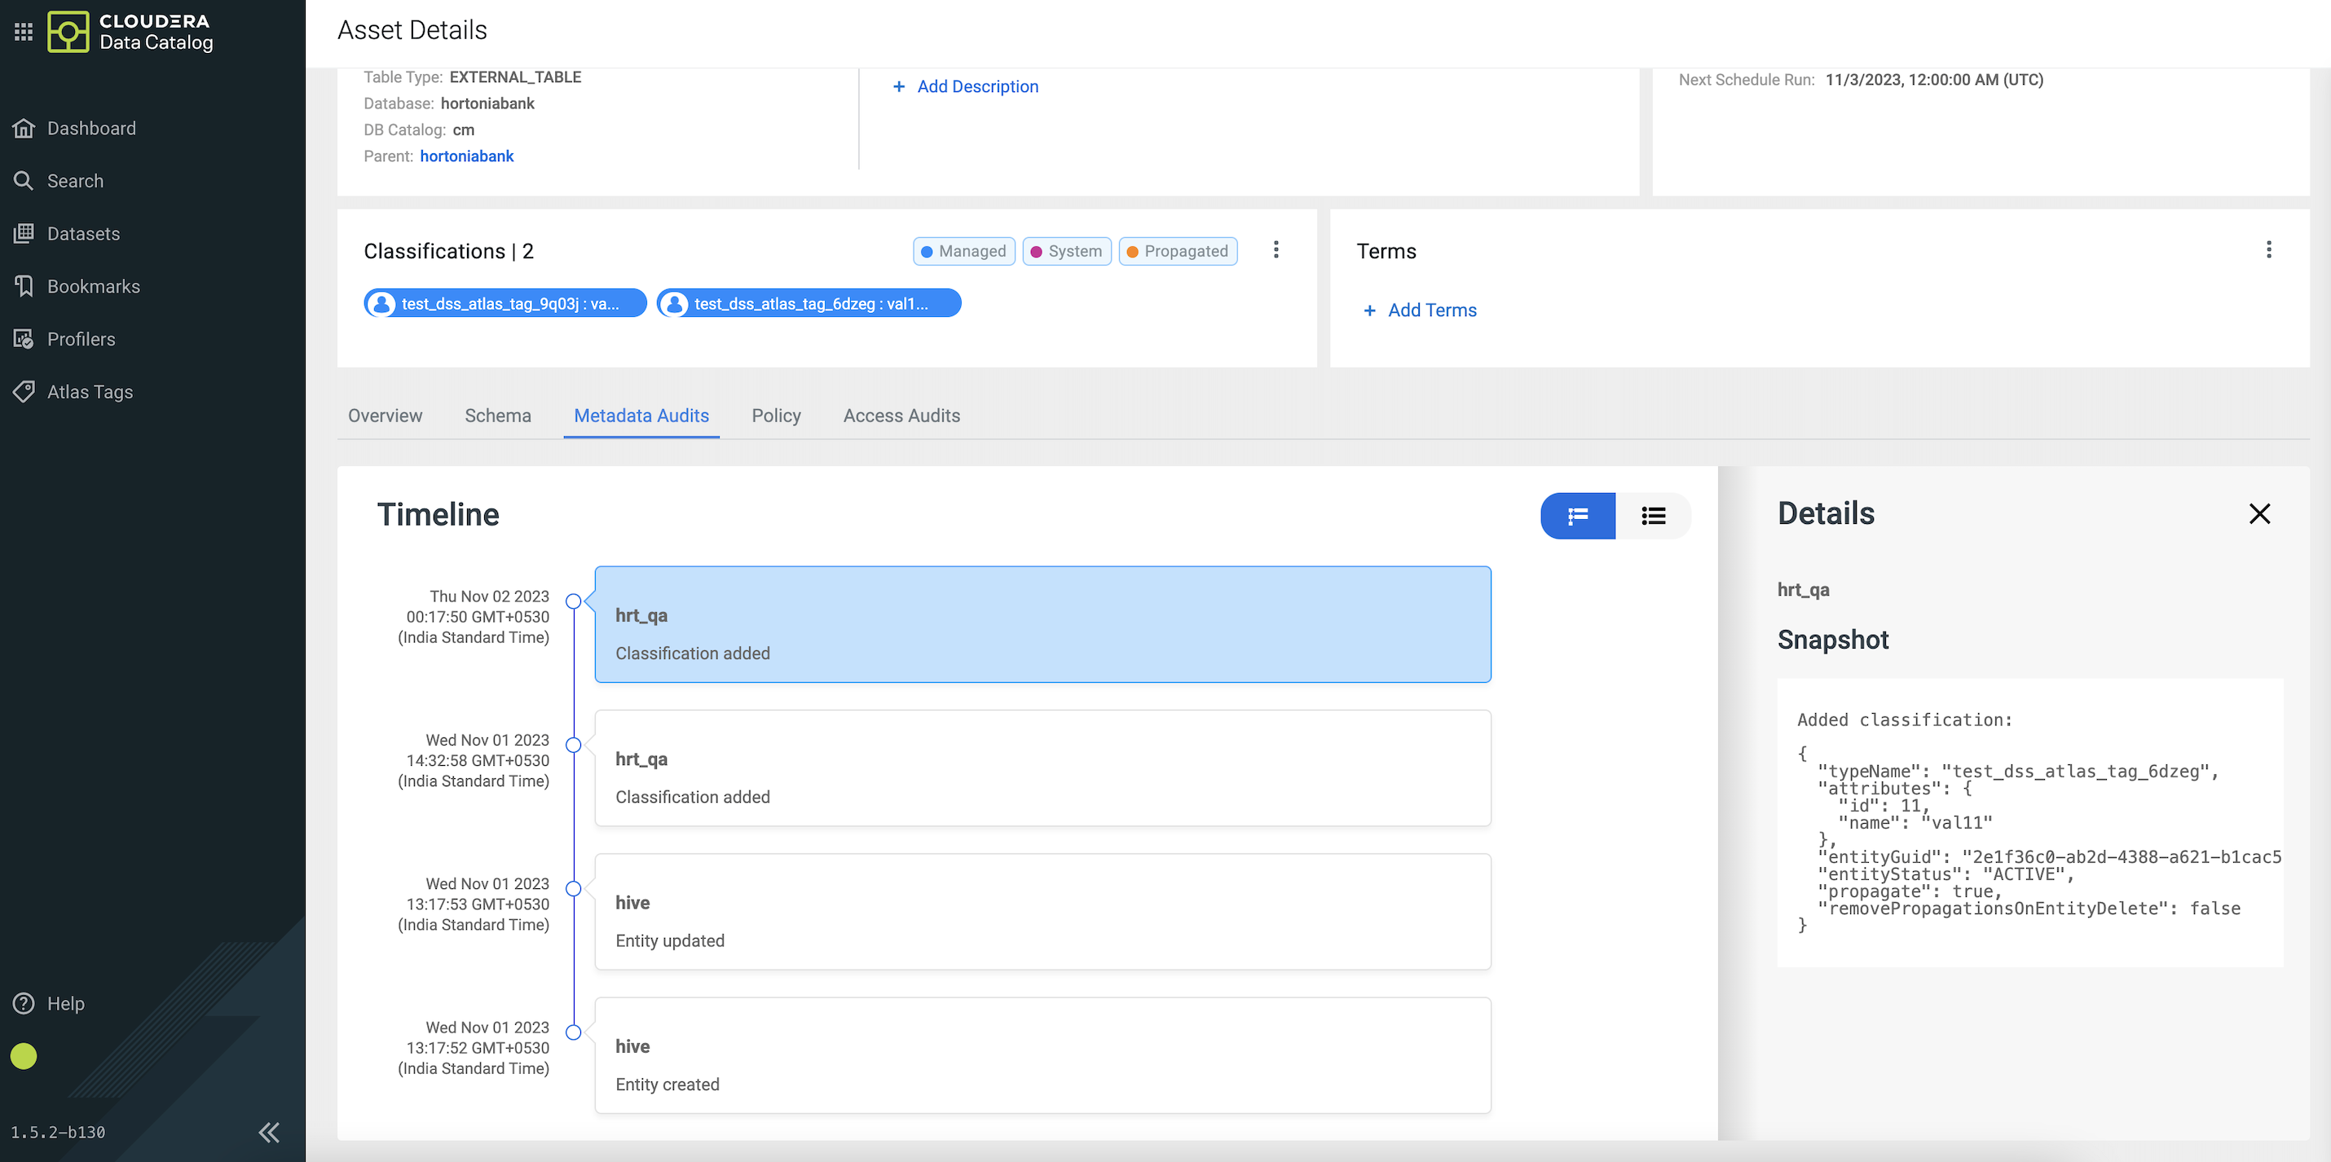Open the Profilers sidebar icon

(x=24, y=339)
